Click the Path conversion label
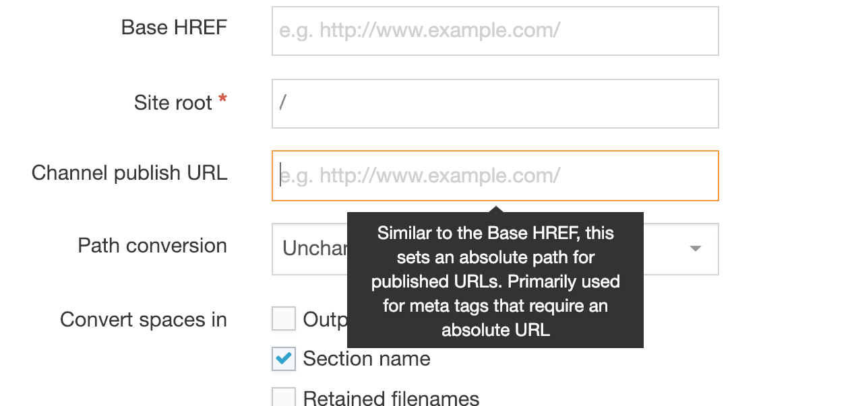 coord(152,246)
